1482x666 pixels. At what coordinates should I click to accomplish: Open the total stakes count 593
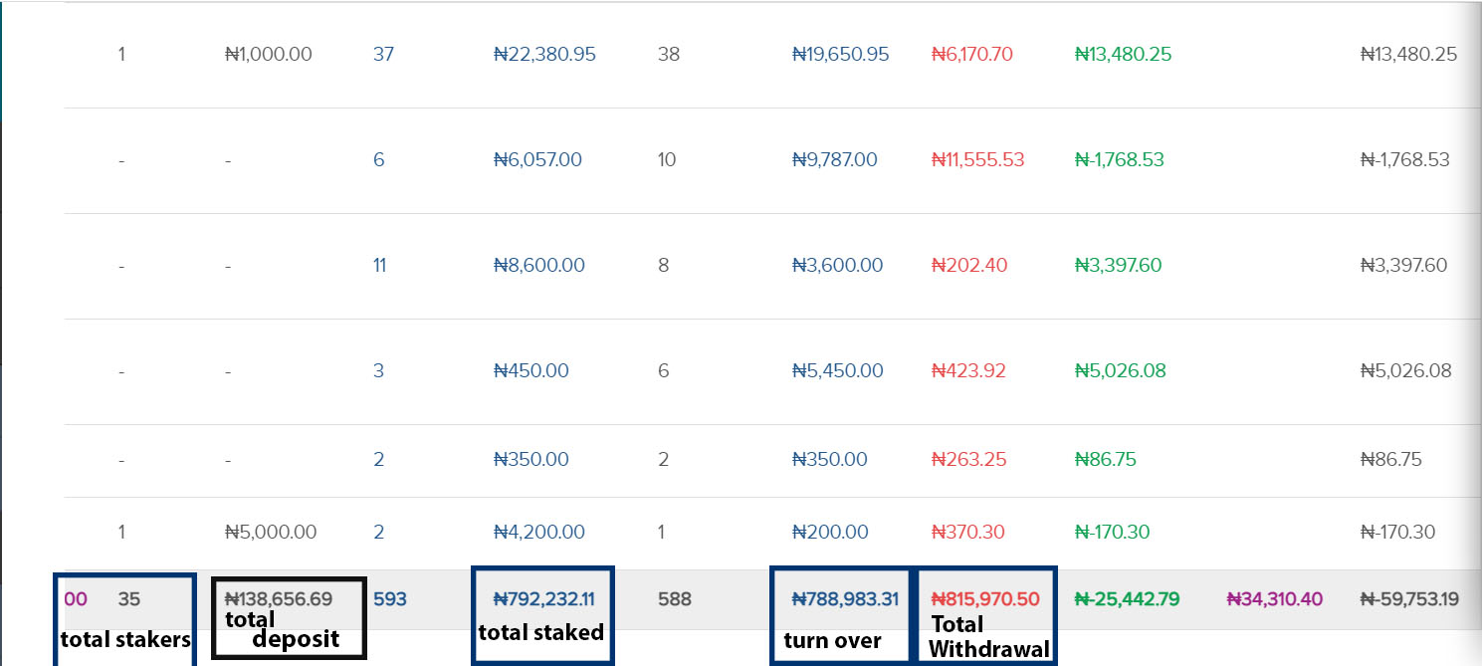[x=389, y=600]
